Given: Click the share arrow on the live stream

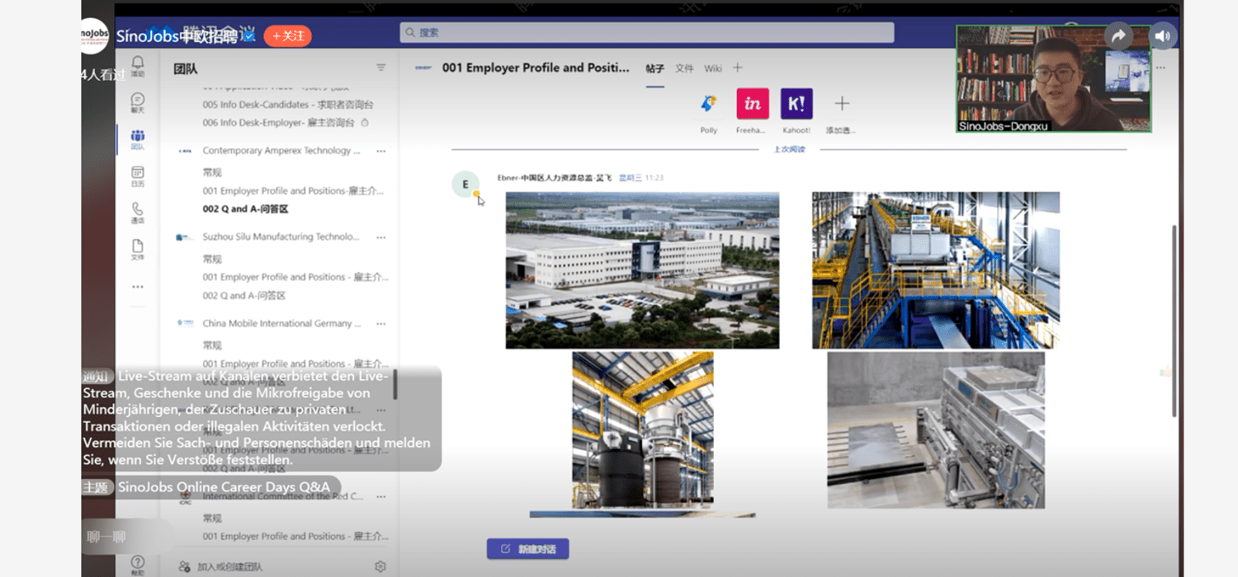Looking at the screenshot, I should point(1118,35).
